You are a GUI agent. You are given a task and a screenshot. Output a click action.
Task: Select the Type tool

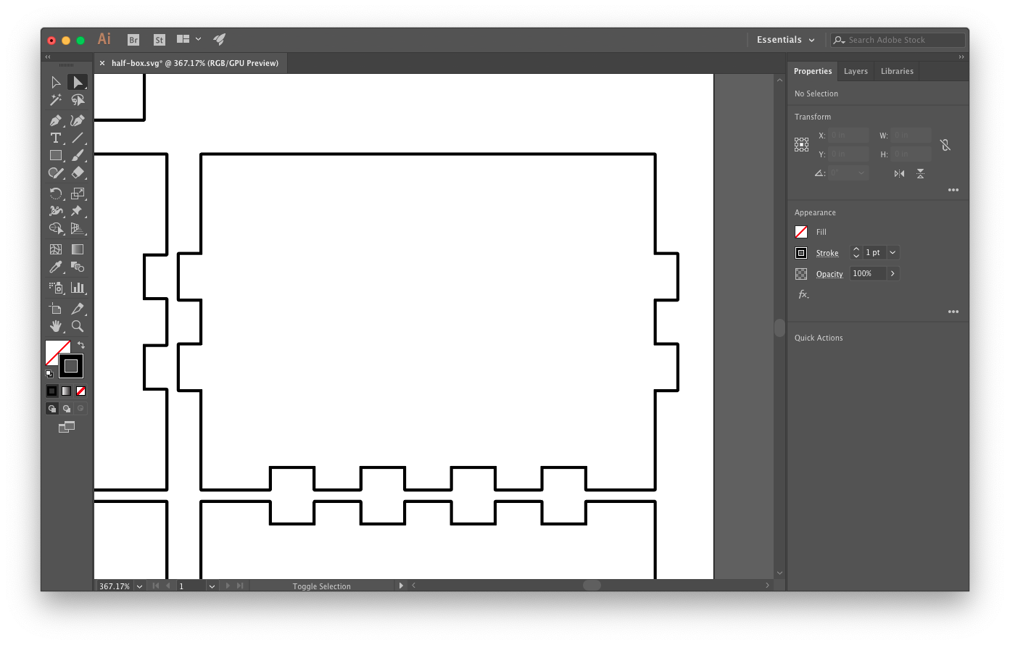point(56,138)
